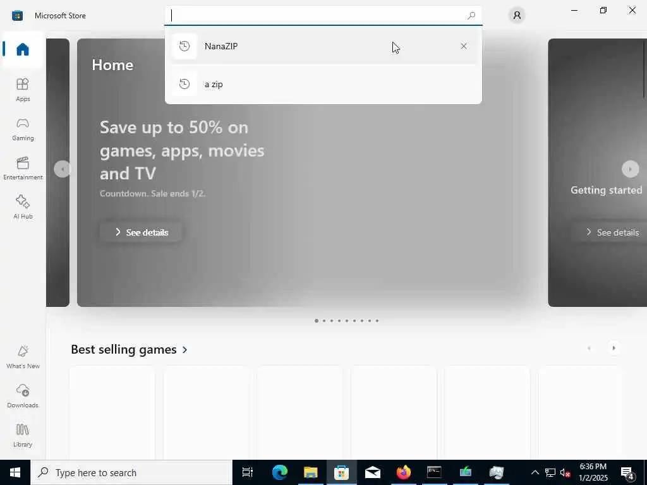
Task: Select the NanaZIP search suggestion
Action: [323, 46]
